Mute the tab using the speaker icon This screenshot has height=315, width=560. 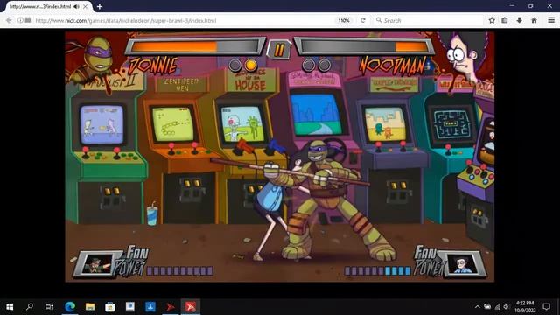point(76,6)
